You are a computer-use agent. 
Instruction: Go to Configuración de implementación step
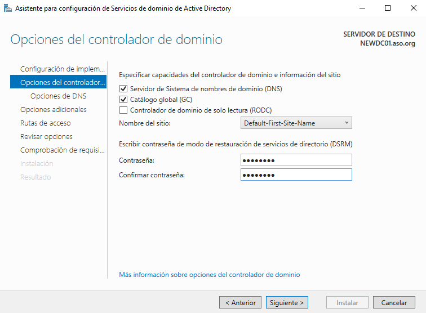click(62, 69)
